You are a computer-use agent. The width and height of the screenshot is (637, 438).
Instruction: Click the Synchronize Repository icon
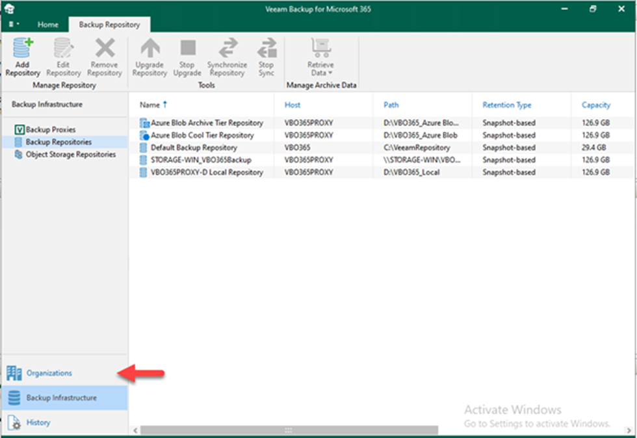point(228,48)
